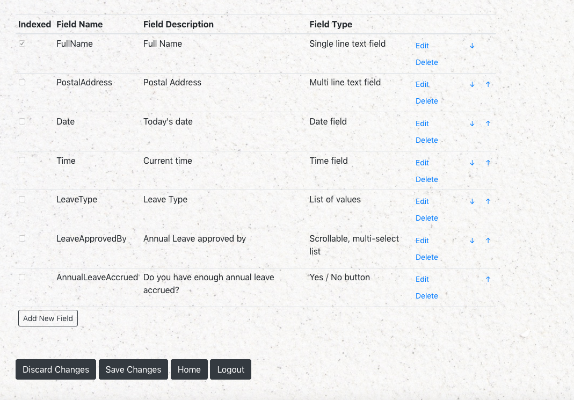Check Indexed box for LeaveType
Viewport: 574px width, 400px height.
pos(22,199)
